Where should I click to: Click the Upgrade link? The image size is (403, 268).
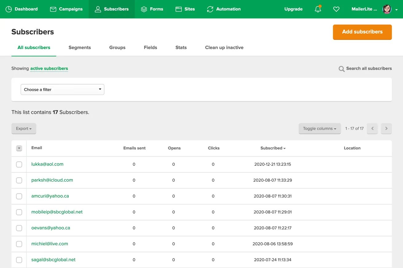pos(293,9)
